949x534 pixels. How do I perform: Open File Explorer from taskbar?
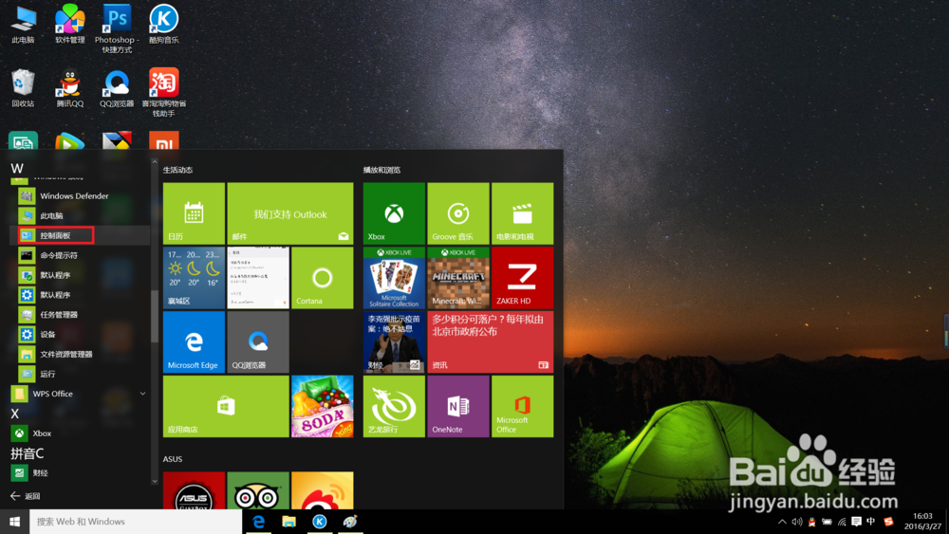288,522
